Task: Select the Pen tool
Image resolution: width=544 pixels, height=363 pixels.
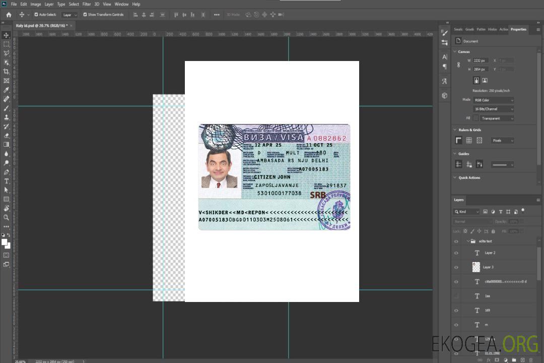Action: (x=6, y=172)
